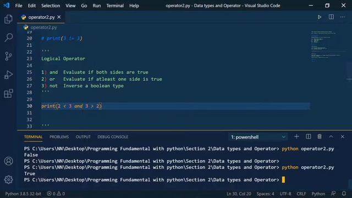
Task: Open the Explorer view in activity bar
Action: (x=8, y=19)
